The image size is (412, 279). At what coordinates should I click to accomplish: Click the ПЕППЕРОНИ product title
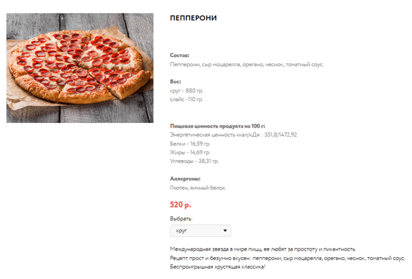(193, 18)
